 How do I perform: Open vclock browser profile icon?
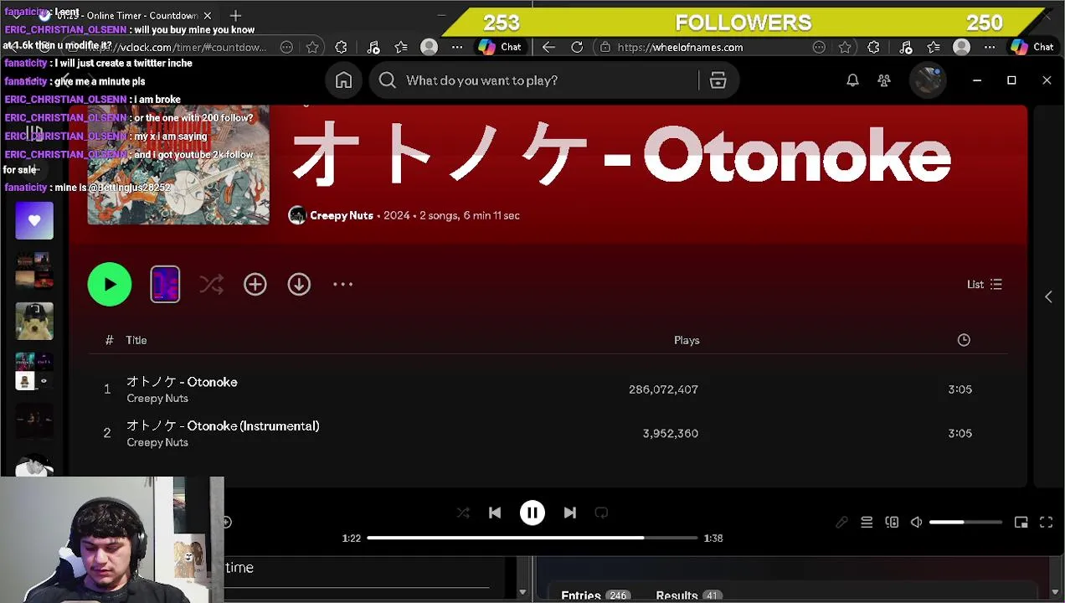(x=429, y=47)
